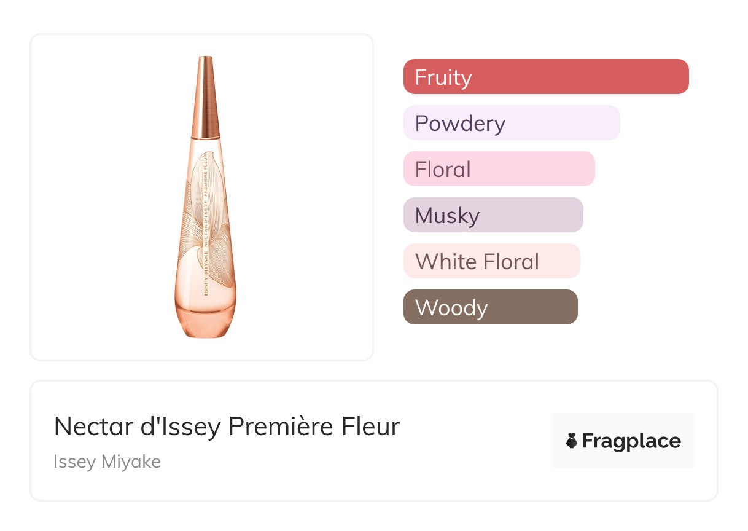Screen dimensions: 748x531
Task: Click the word Fruity in the top bar
Action: [443, 77]
